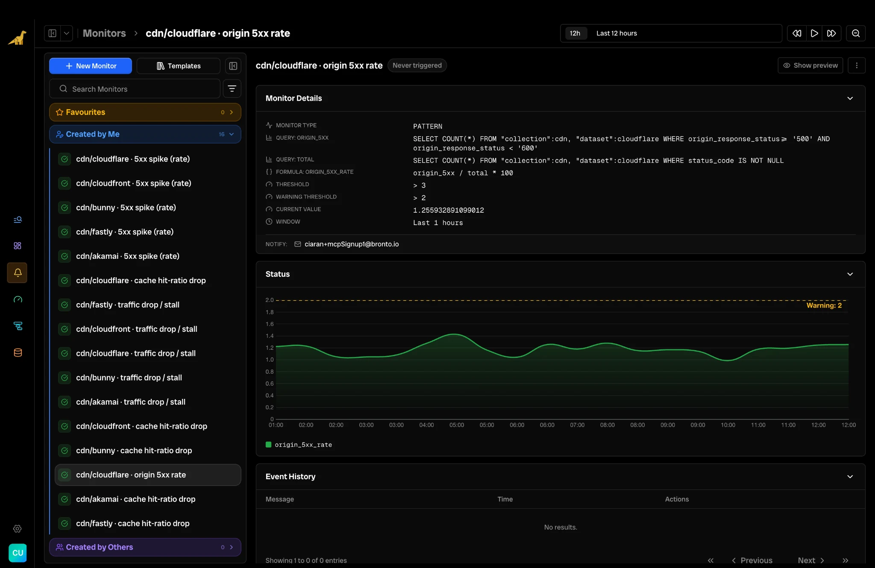
Task: Click status icon of cdn/bunny cache hit-ratio
Action: pos(65,451)
